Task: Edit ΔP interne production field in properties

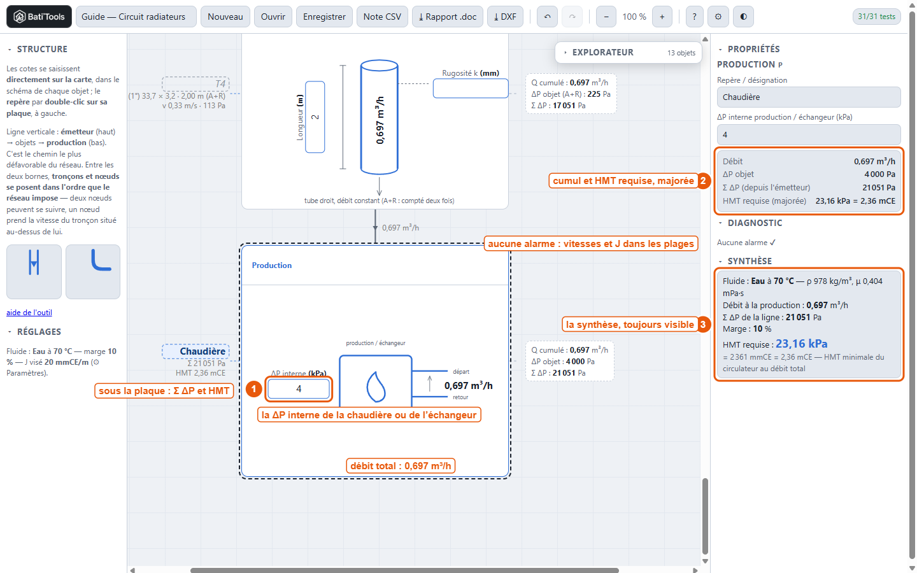Action: (809, 134)
